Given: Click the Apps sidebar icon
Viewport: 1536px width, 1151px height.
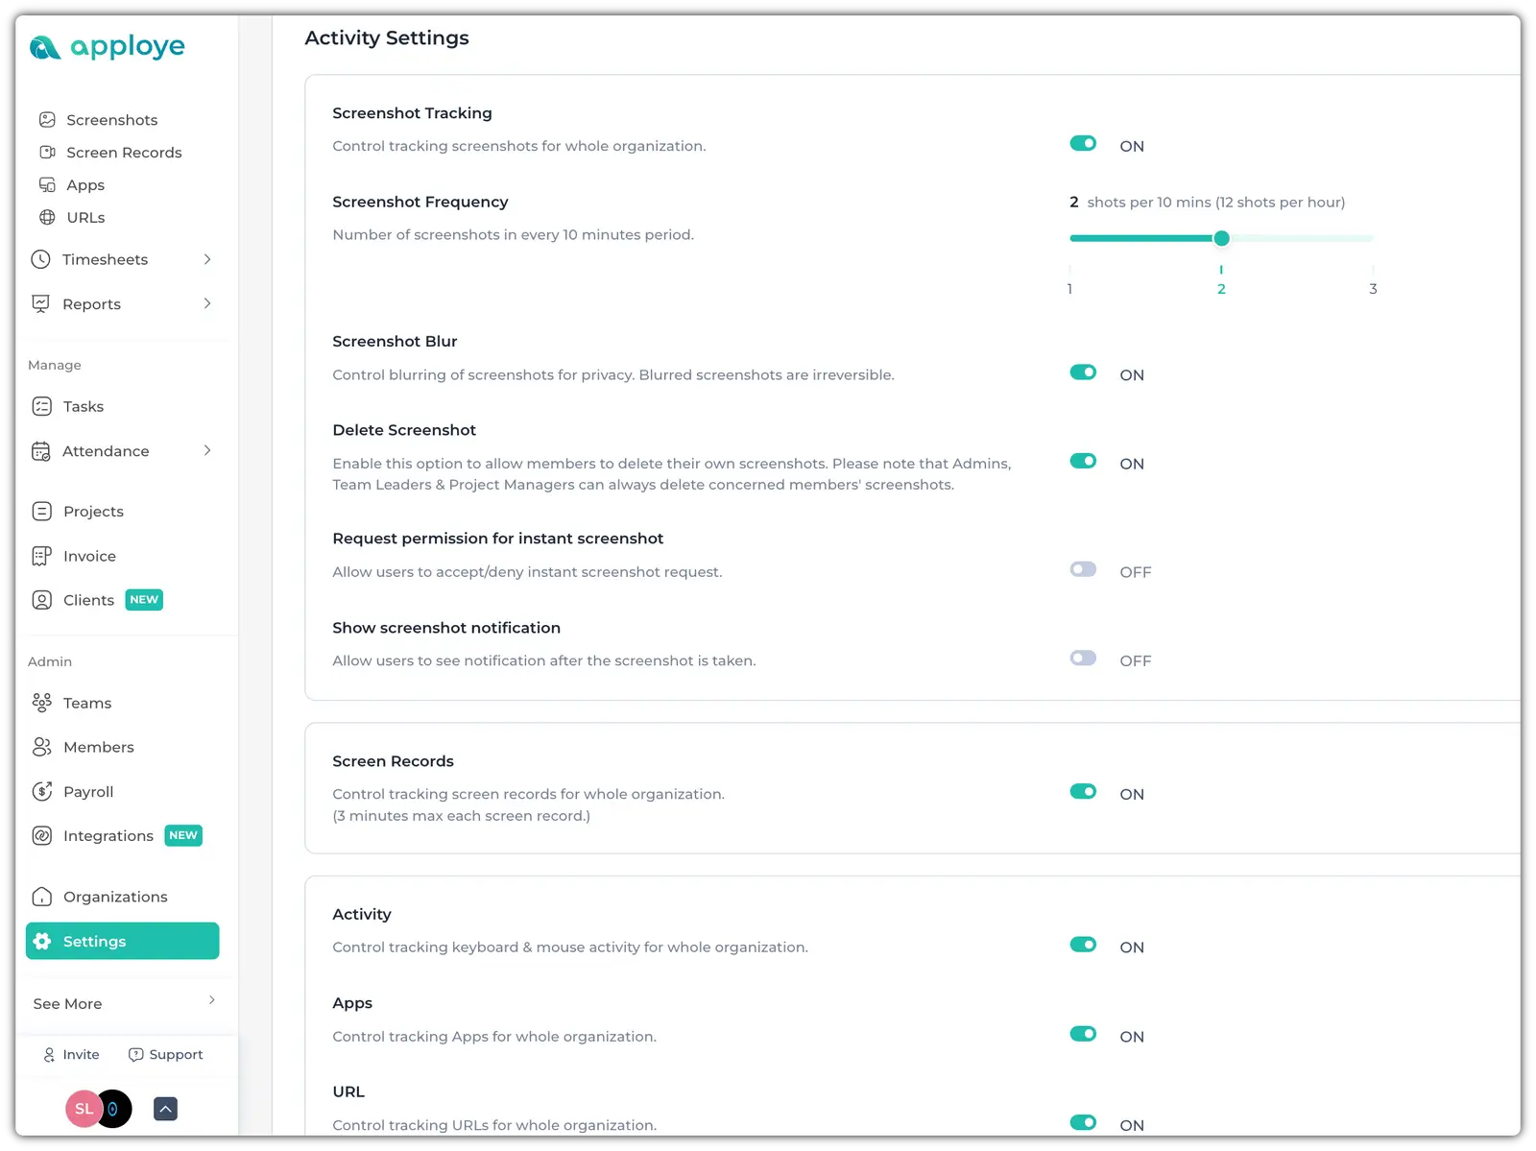Looking at the screenshot, I should (x=47, y=185).
